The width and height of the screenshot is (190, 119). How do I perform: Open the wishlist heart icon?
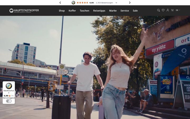(163, 10)
